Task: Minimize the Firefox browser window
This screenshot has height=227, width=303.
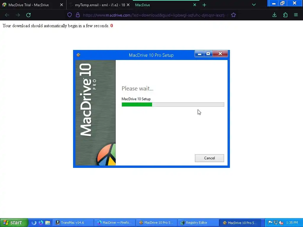Action: point(274,3)
